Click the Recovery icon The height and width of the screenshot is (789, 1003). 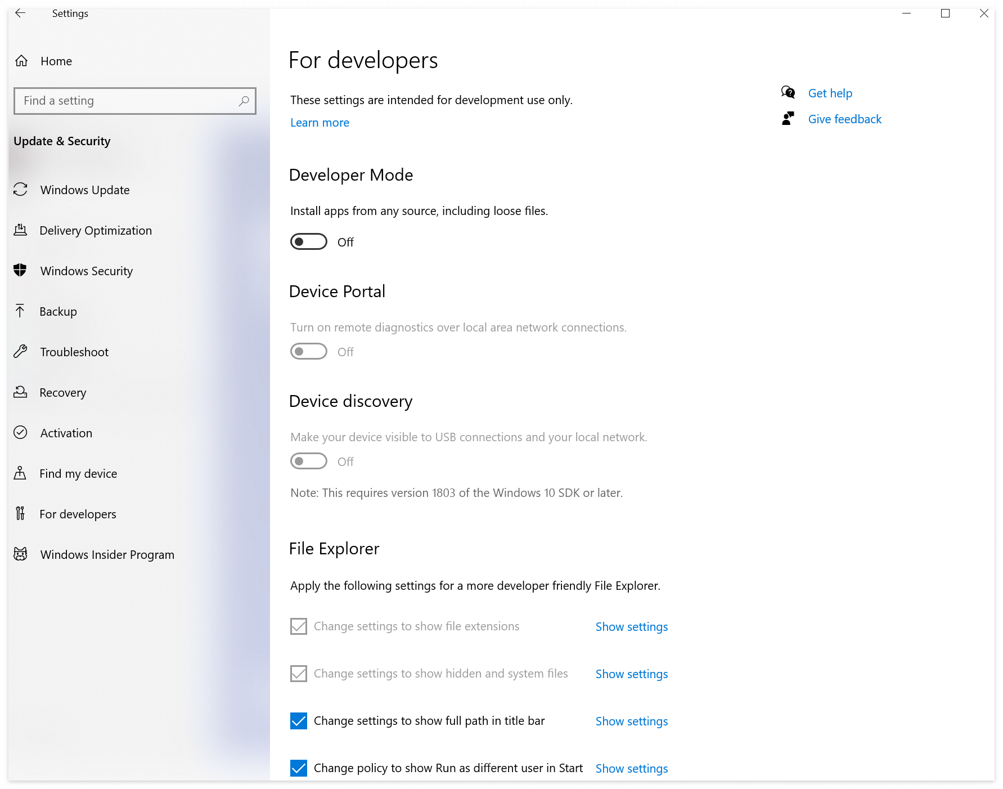[x=20, y=392]
